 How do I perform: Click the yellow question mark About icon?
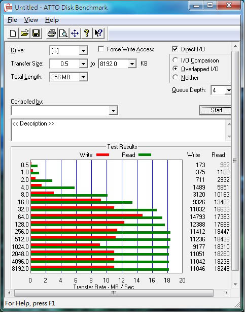coord(87,33)
